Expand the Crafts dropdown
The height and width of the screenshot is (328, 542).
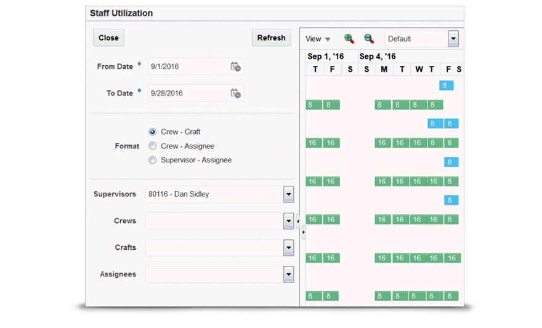(x=288, y=247)
